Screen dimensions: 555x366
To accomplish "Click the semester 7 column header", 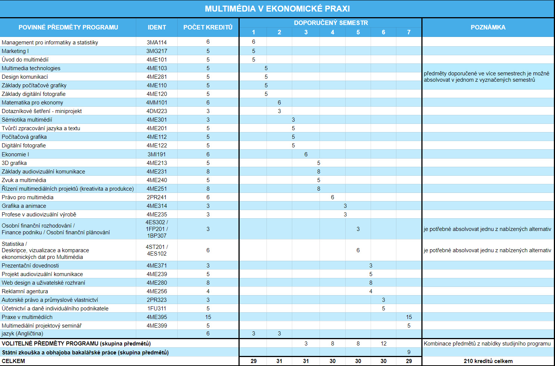I will point(409,32).
